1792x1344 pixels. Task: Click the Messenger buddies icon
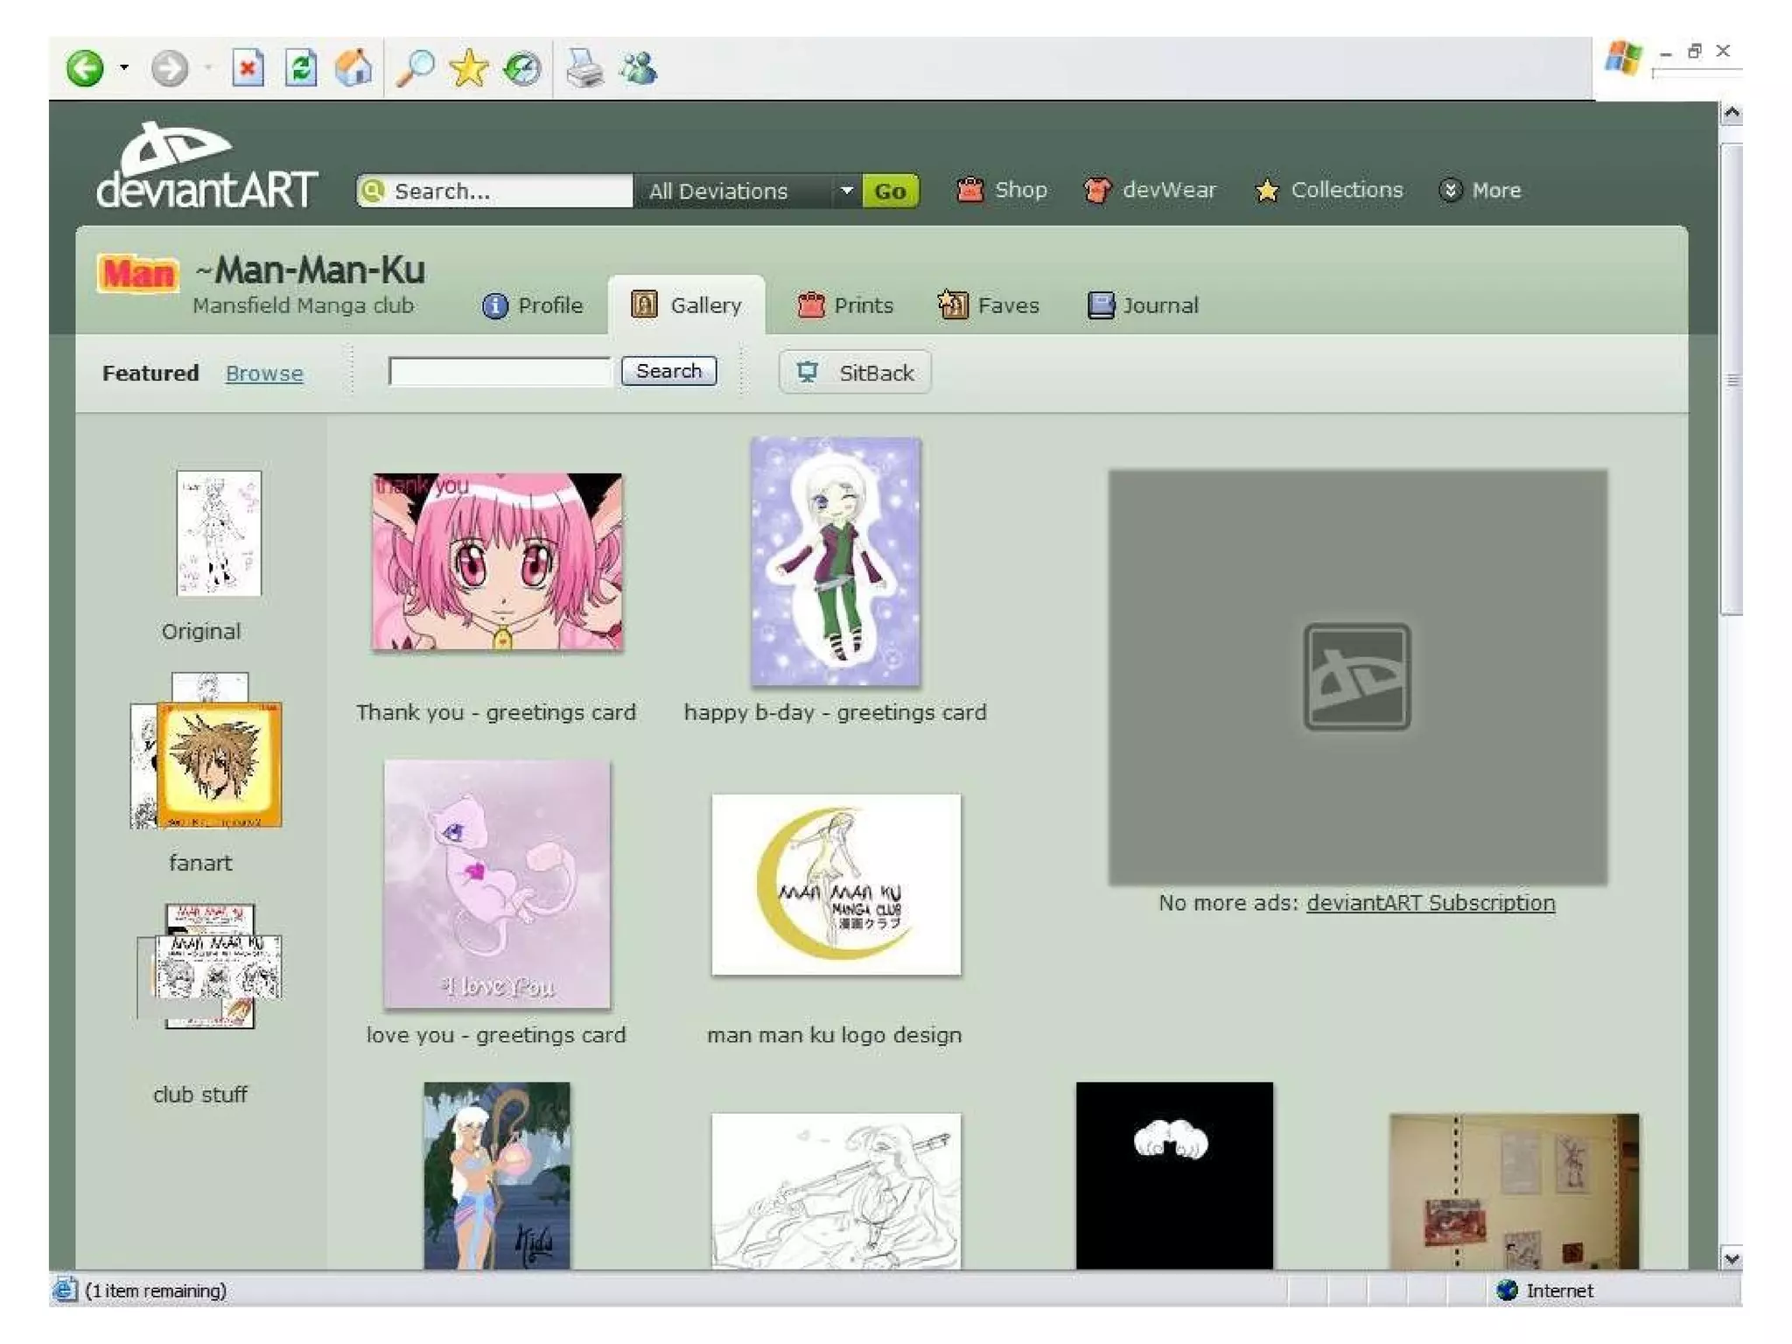pyautogui.click(x=639, y=68)
